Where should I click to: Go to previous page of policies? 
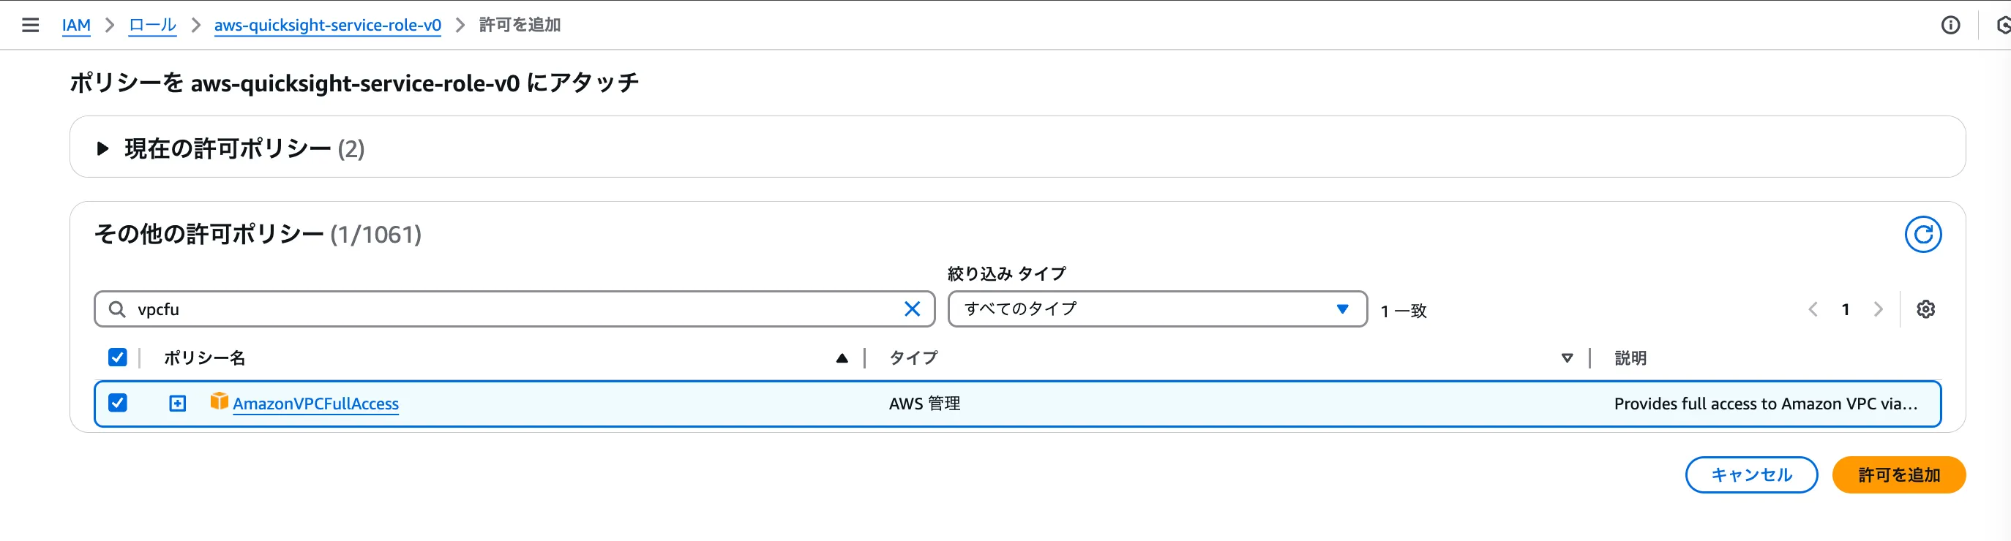pos(1813,309)
